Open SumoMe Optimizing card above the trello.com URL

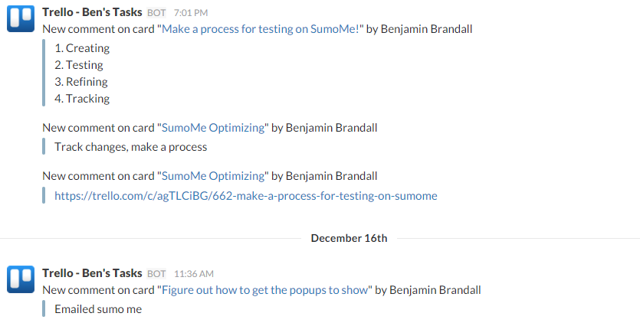(213, 176)
